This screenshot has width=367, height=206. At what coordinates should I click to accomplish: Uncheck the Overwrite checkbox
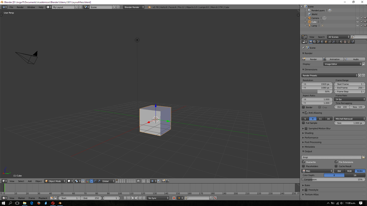point(303,162)
